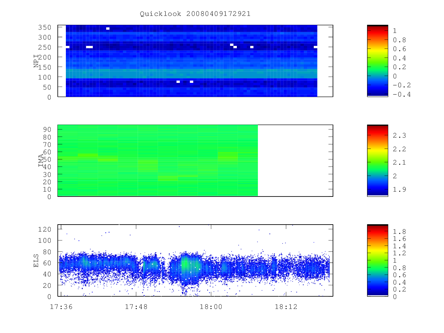This screenshot has width=444, height=333.
Task: Click the 1.8 label on ELS colorbar
Action: (399, 232)
